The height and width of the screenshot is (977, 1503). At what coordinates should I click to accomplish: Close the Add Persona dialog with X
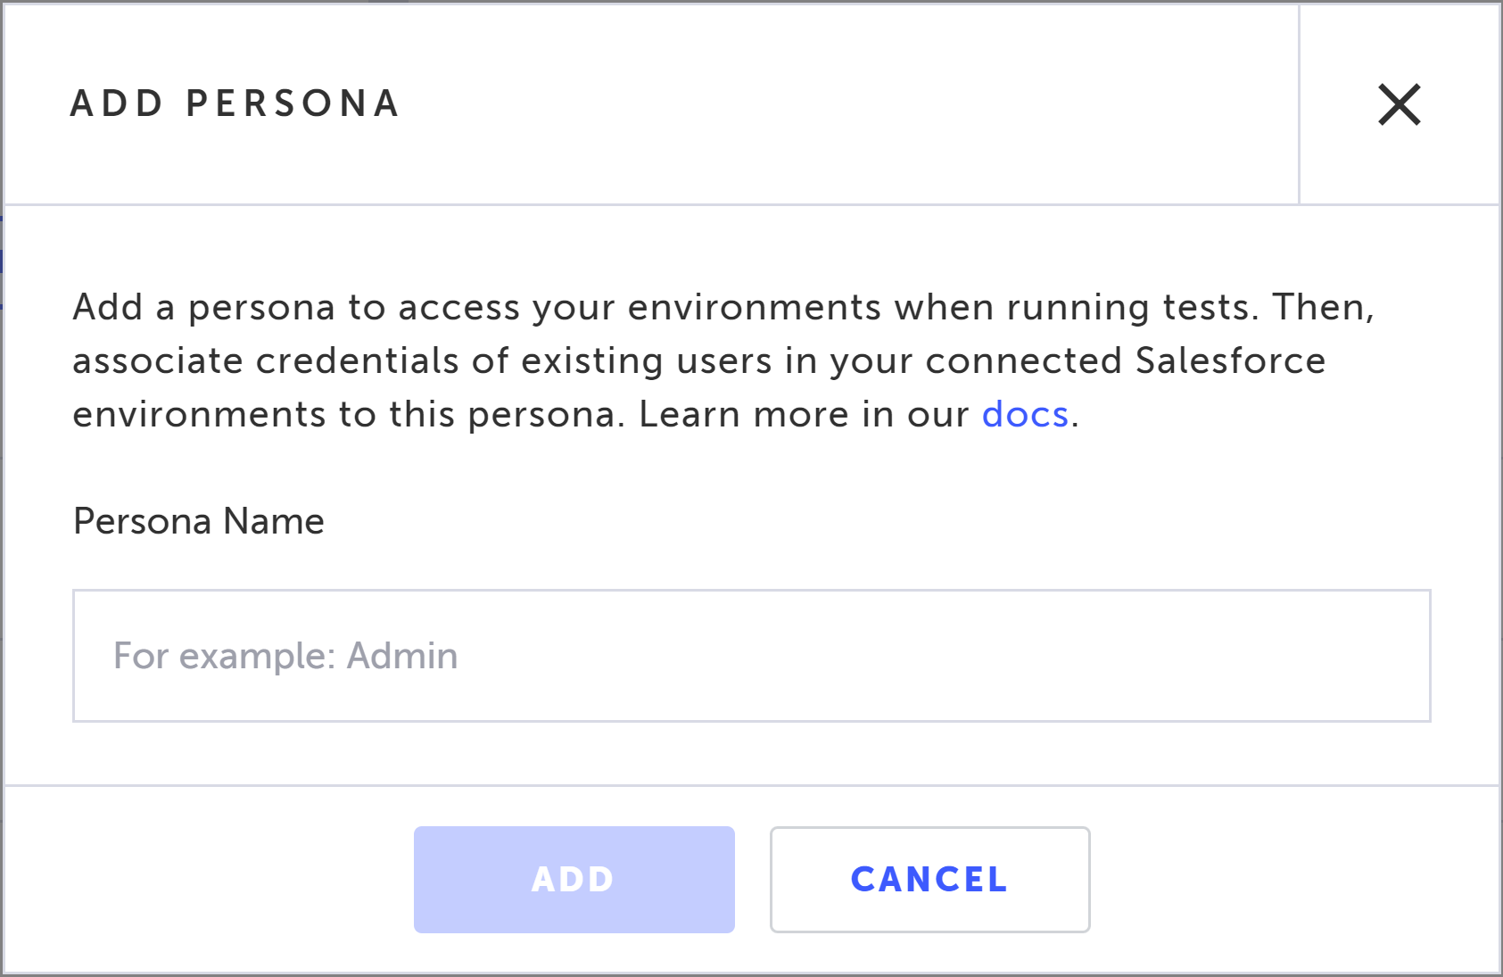(1399, 104)
